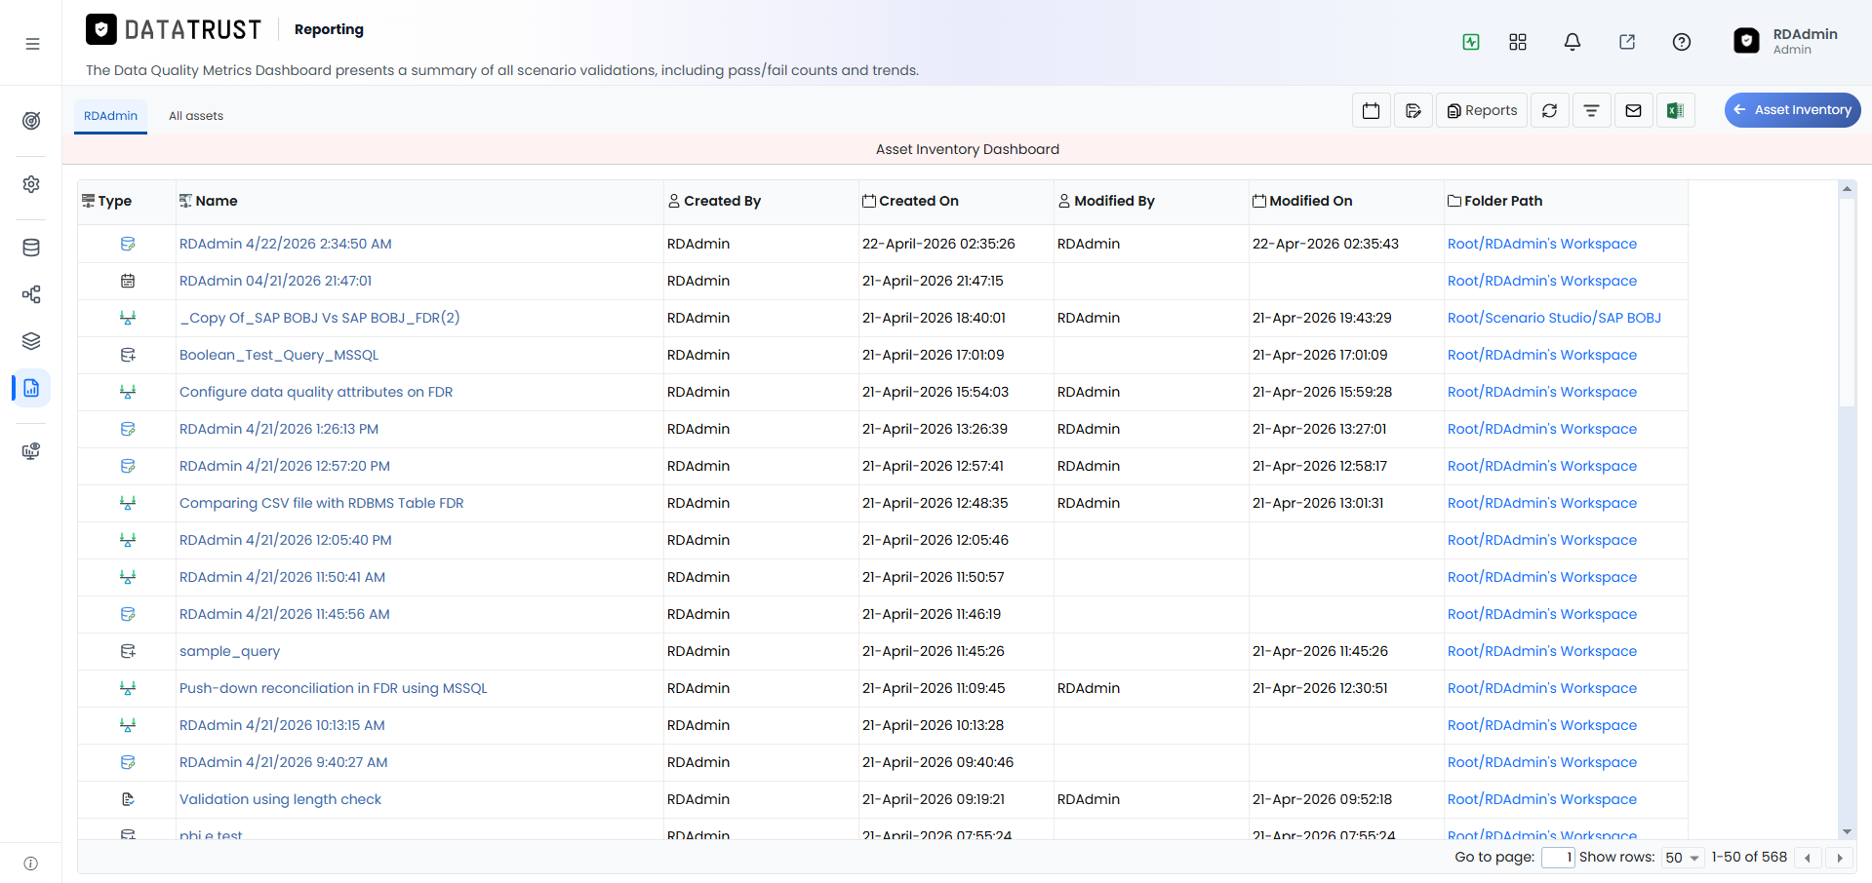Switch to the All assets tab
This screenshot has height=883, width=1872.
(196, 116)
